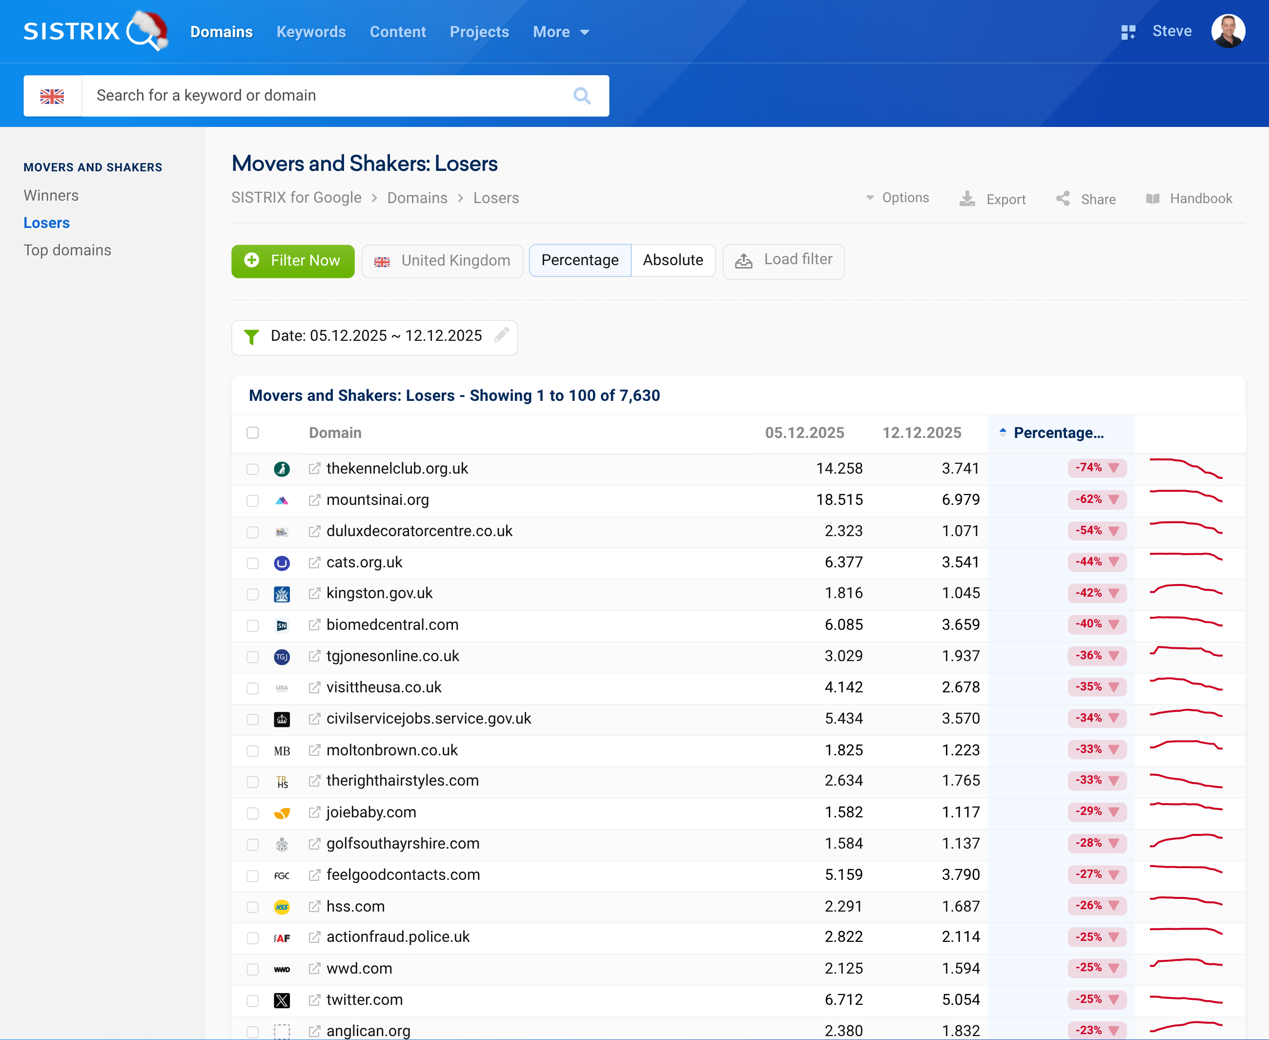
Task: Go to Winners in sidebar
Action: tap(51, 196)
